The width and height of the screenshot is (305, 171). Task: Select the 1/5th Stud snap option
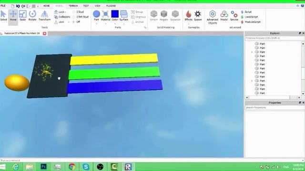coord(81,17)
